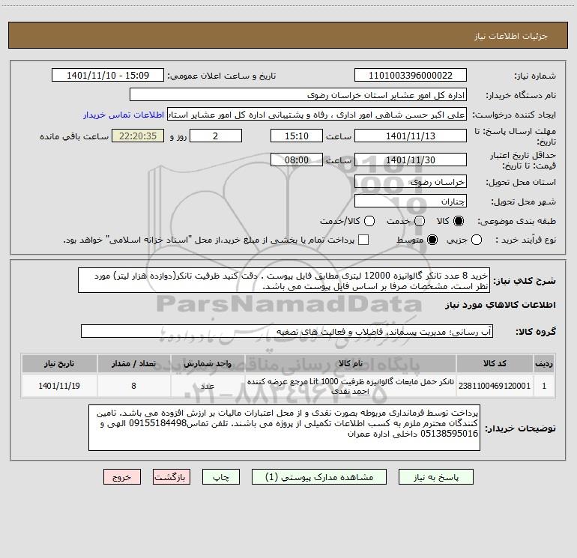
Task: Select the متوسط purchase type radio
Action: pyautogui.click(x=432, y=240)
